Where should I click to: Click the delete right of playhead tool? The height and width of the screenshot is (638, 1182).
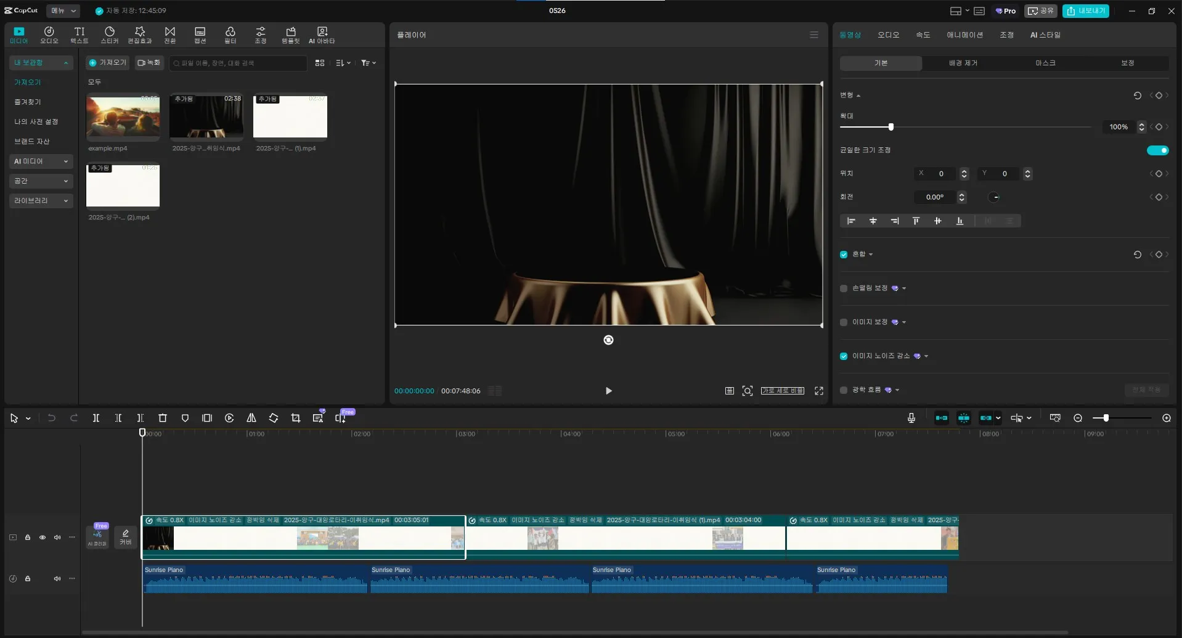(141, 418)
